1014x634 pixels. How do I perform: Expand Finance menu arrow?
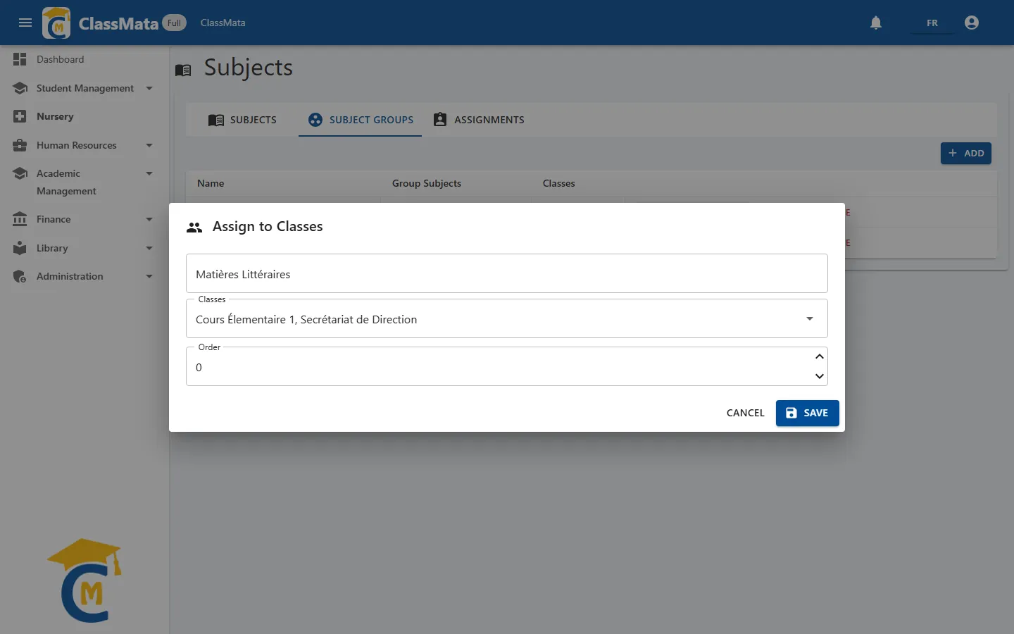click(x=149, y=219)
